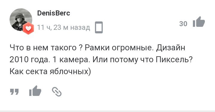
Task: Click the quote reply icon below the comment
Action: [14, 92]
